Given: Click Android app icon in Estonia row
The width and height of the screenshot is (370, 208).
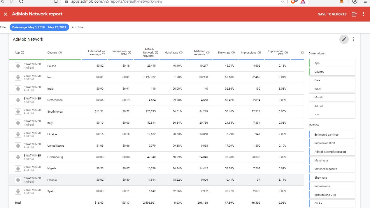Looking at the screenshot, I should click(18, 180).
